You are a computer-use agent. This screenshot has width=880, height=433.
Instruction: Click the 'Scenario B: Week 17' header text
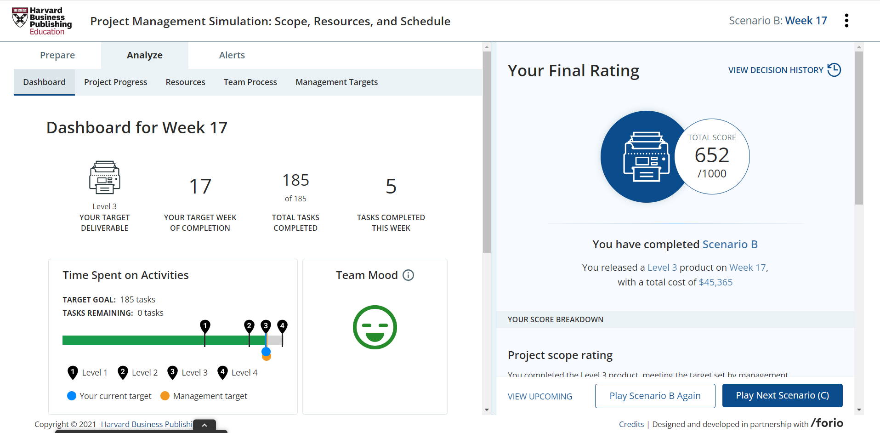pos(778,21)
